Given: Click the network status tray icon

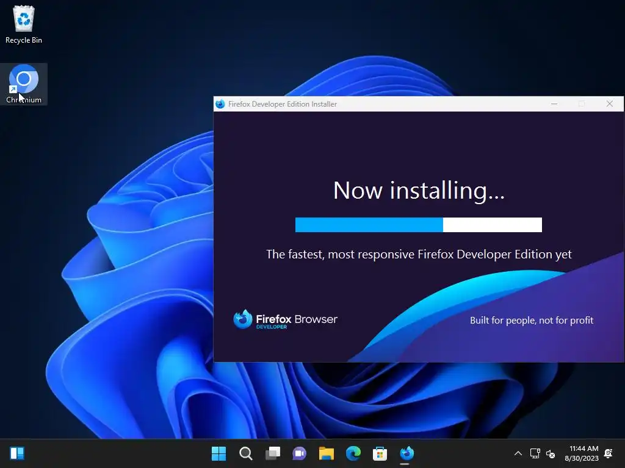Looking at the screenshot, I should point(535,453).
